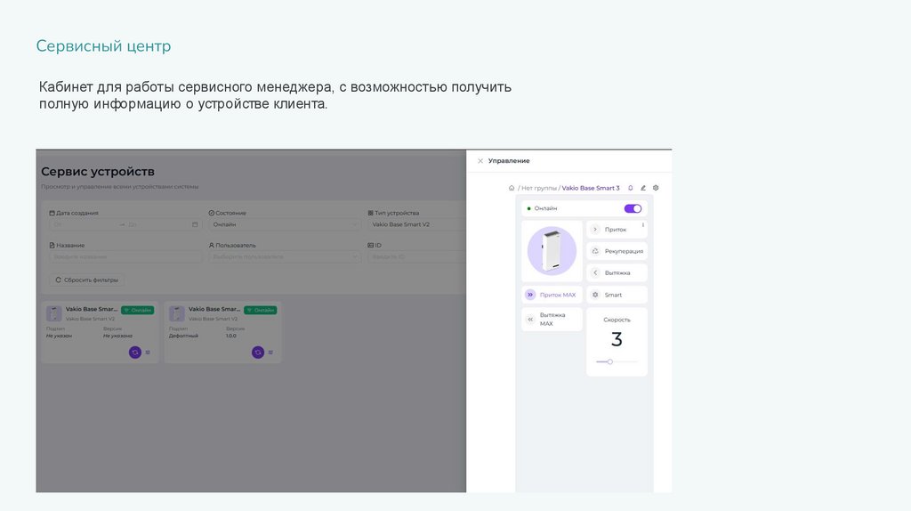This screenshot has height=511, width=911.
Task: Open device settings gear in the breadcrumb row
Action: (x=656, y=188)
